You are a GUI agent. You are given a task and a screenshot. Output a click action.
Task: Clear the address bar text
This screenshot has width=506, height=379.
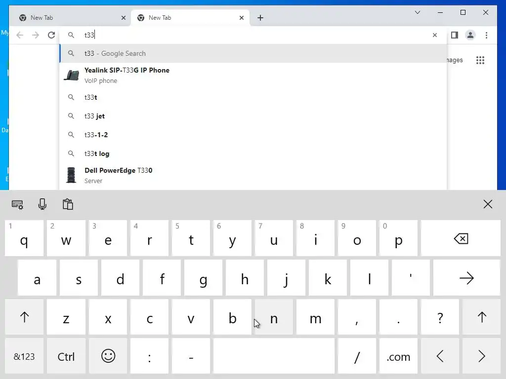[x=435, y=35]
